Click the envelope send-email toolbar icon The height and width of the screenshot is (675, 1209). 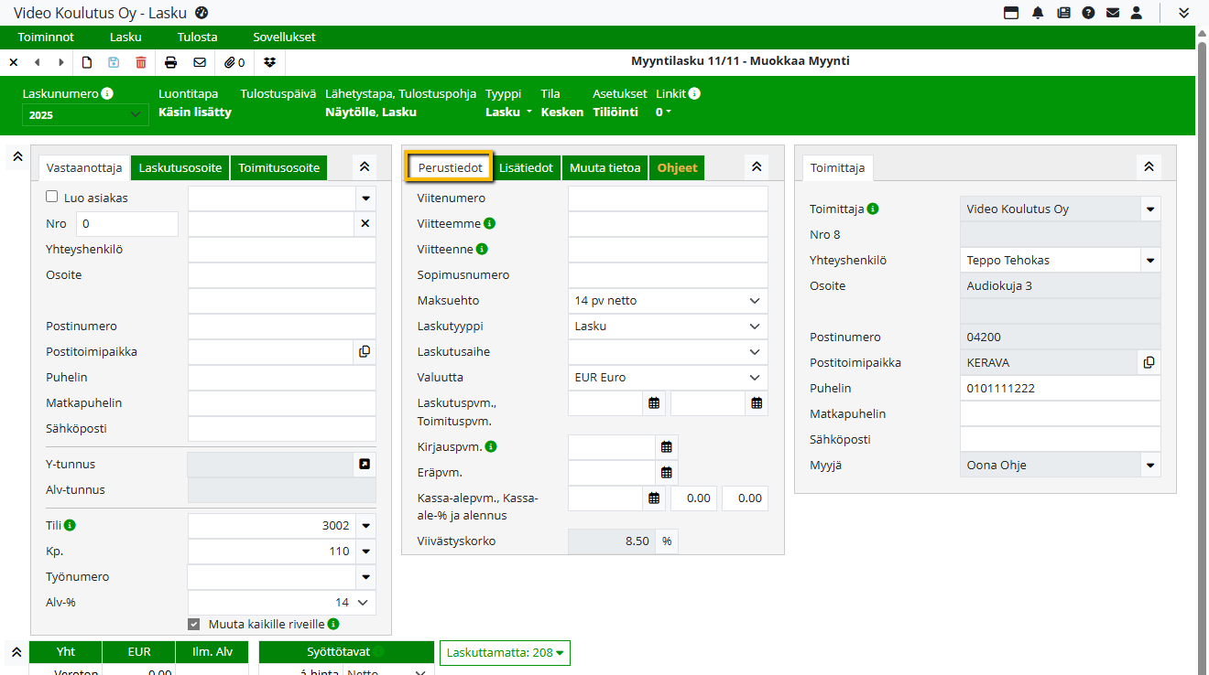(200, 62)
